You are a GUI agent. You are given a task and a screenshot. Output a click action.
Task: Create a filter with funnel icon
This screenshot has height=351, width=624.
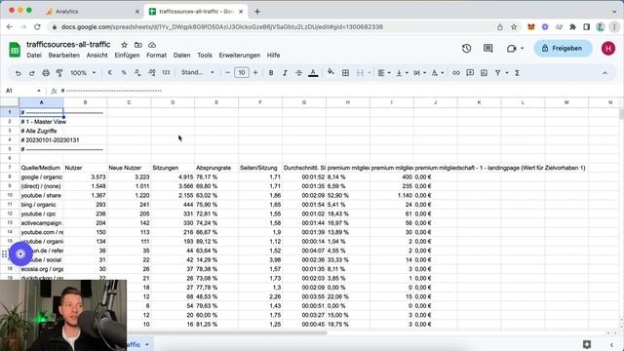click(x=498, y=73)
